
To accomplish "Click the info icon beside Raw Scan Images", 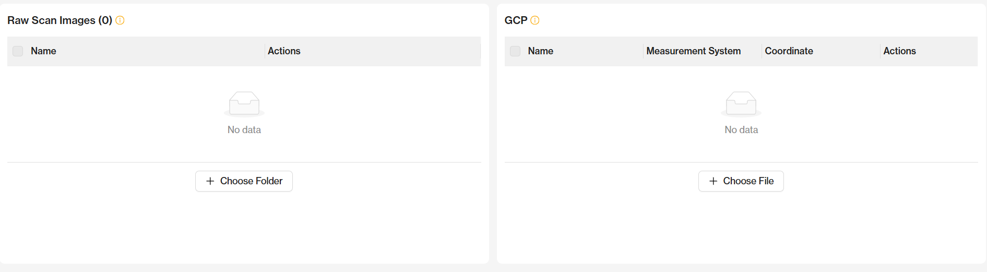I will point(120,20).
